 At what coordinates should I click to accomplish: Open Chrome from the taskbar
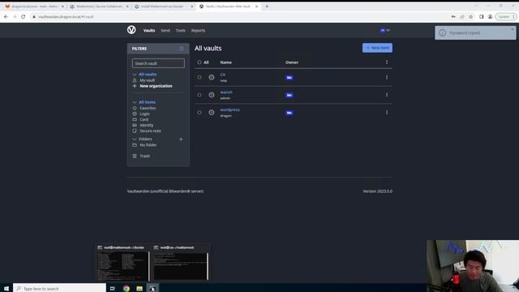pyautogui.click(x=127, y=289)
